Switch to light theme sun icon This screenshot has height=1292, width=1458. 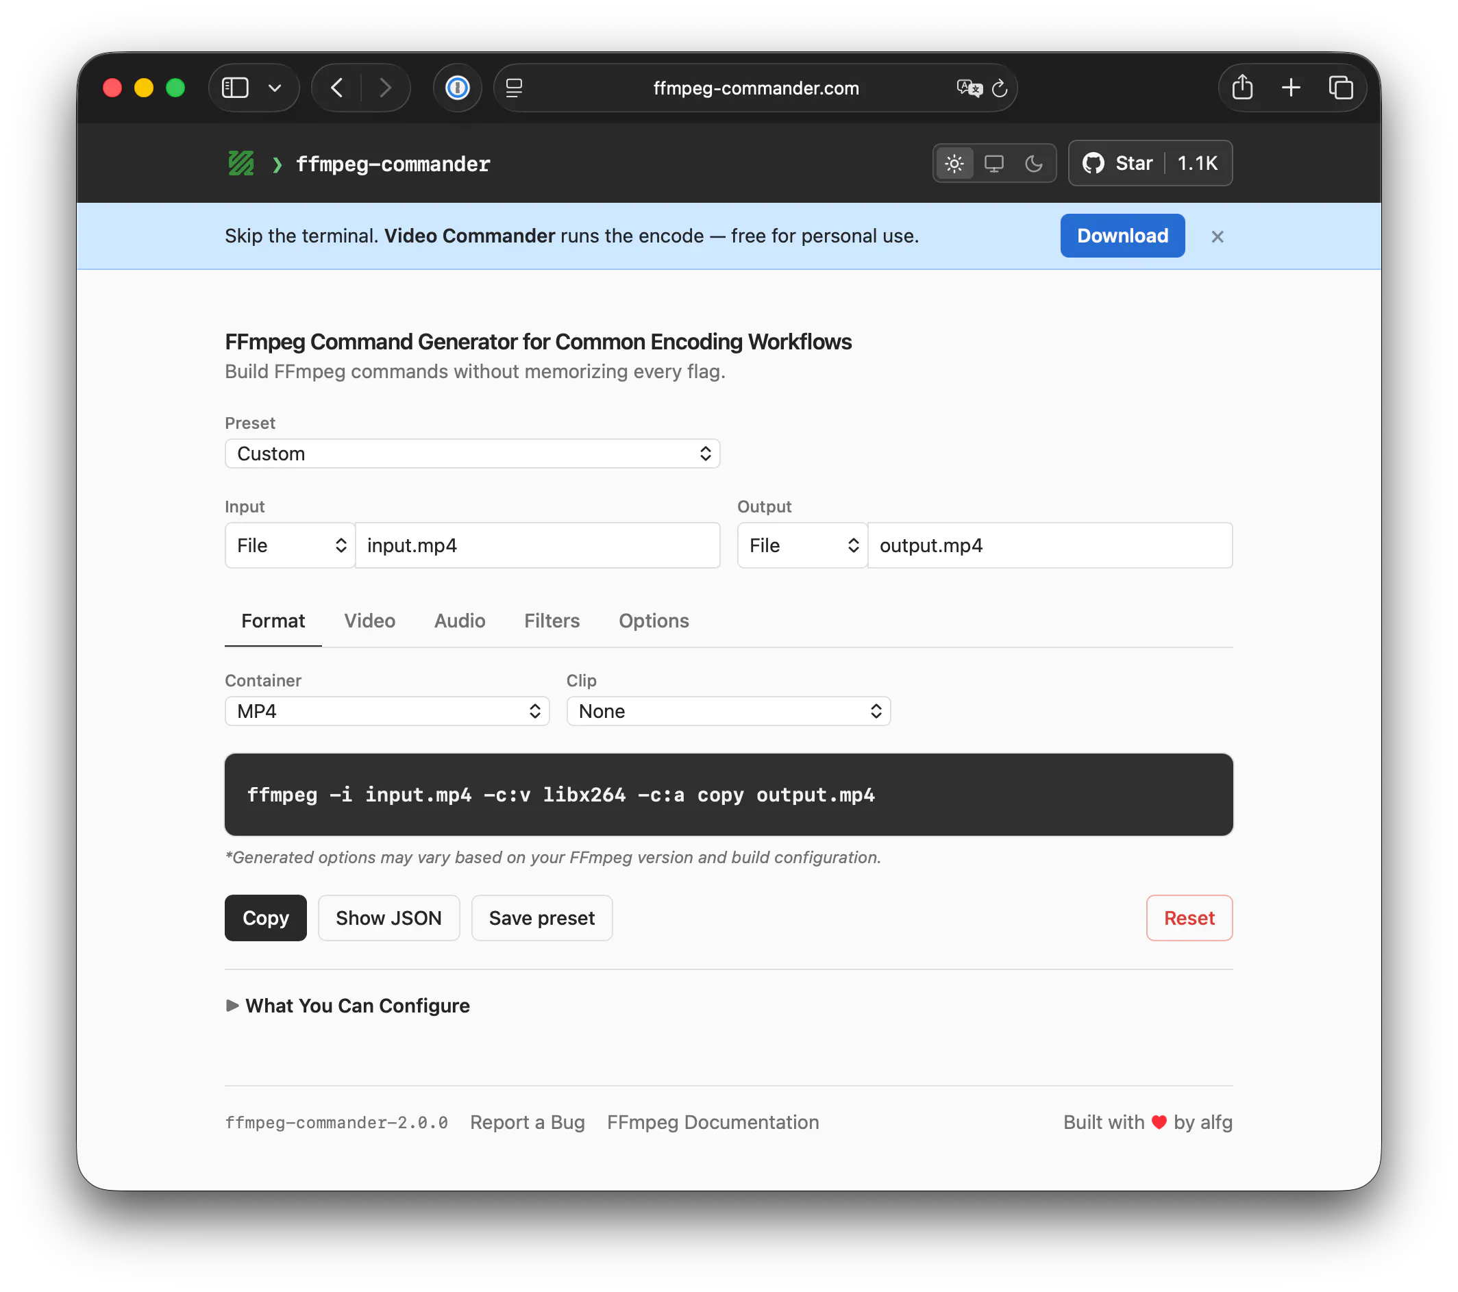point(954,163)
